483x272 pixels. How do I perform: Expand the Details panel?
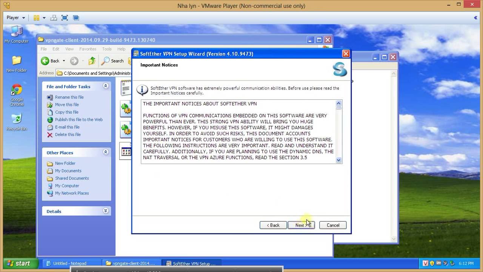tap(106, 211)
